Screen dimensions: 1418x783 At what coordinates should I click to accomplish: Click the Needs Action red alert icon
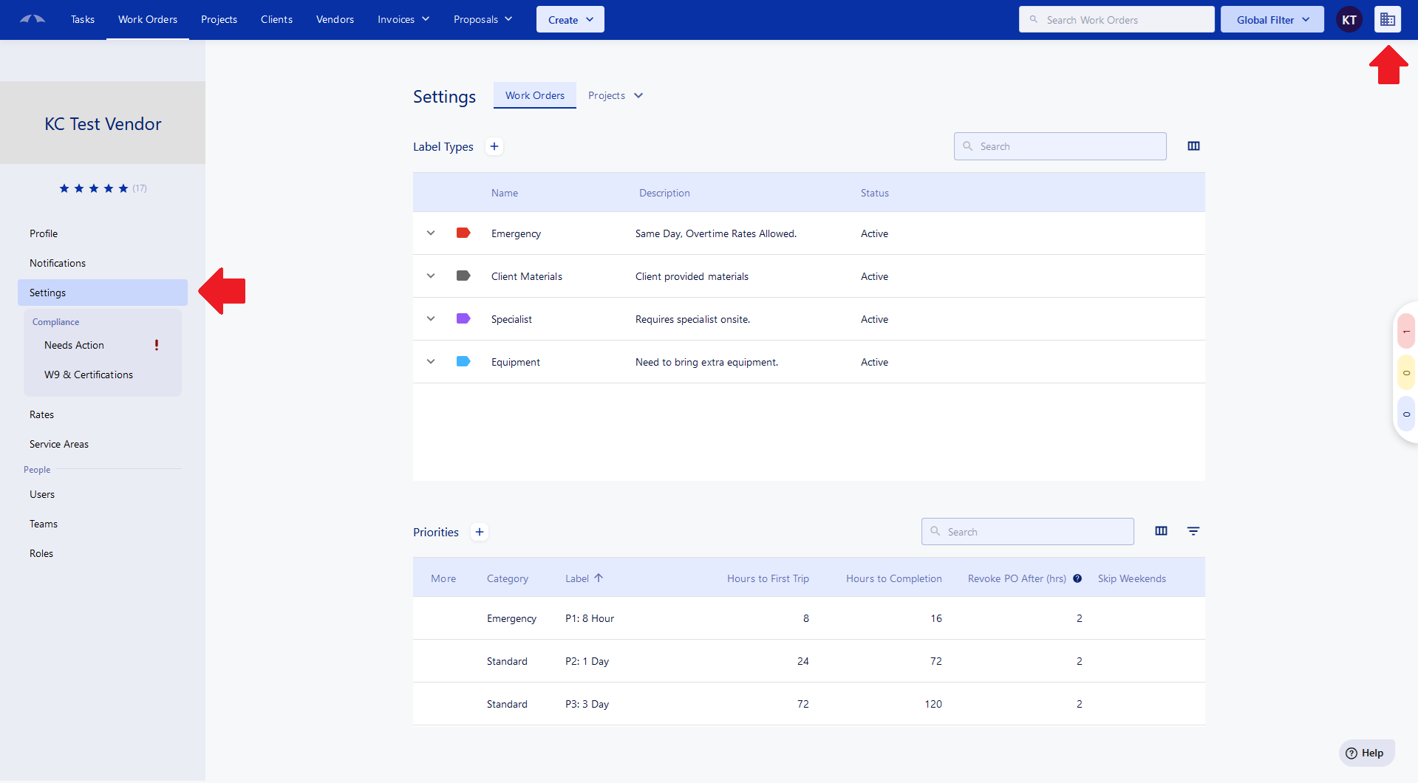157,345
